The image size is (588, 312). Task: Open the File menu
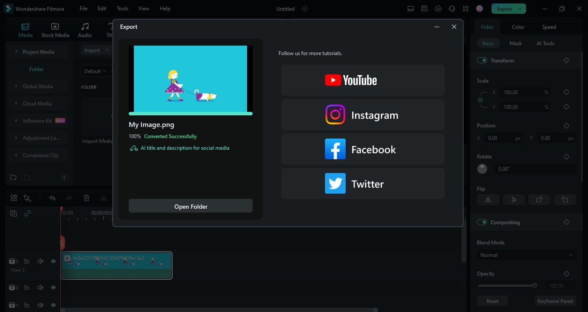(x=84, y=9)
